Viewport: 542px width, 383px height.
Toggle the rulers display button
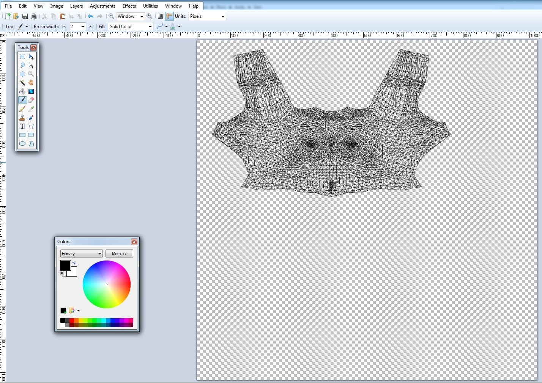click(x=169, y=16)
